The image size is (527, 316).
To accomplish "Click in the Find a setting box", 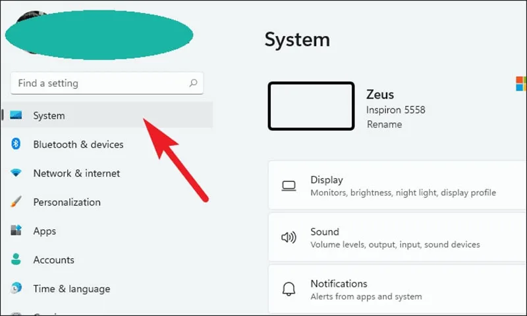I will tap(107, 83).
